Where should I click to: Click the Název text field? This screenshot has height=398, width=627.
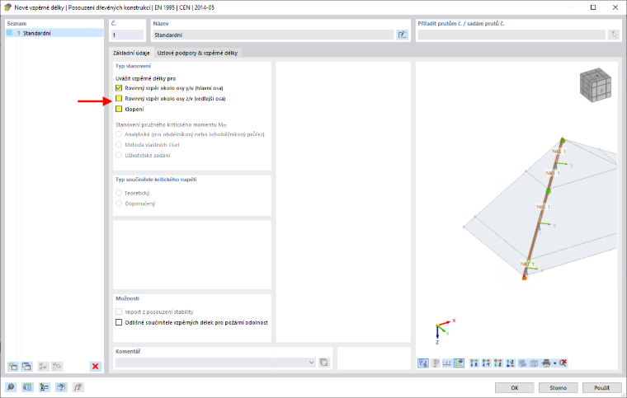pyautogui.click(x=274, y=35)
